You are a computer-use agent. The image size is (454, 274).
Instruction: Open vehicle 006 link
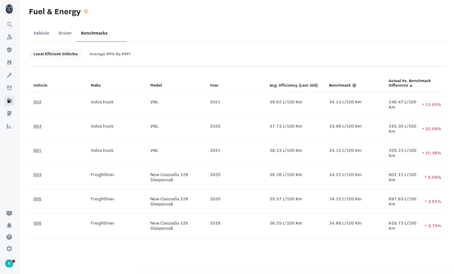(37, 223)
